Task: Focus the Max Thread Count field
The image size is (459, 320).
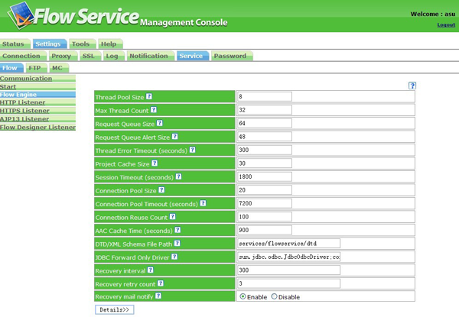Action: pyautogui.click(x=265, y=110)
